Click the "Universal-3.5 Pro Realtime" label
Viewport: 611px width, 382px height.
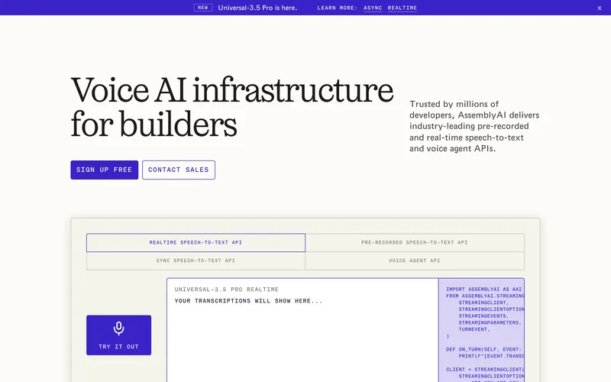(226, 290)
